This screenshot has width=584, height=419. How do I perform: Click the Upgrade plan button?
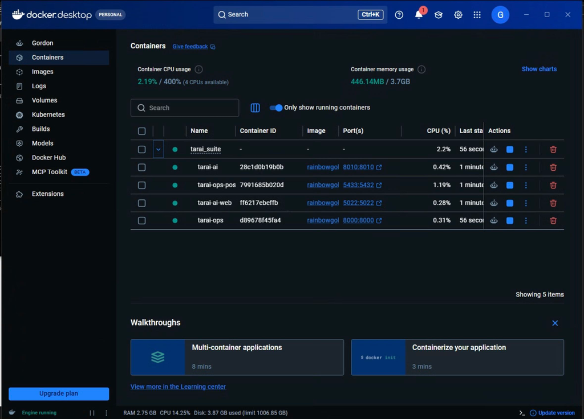click(x=59, y=394)
